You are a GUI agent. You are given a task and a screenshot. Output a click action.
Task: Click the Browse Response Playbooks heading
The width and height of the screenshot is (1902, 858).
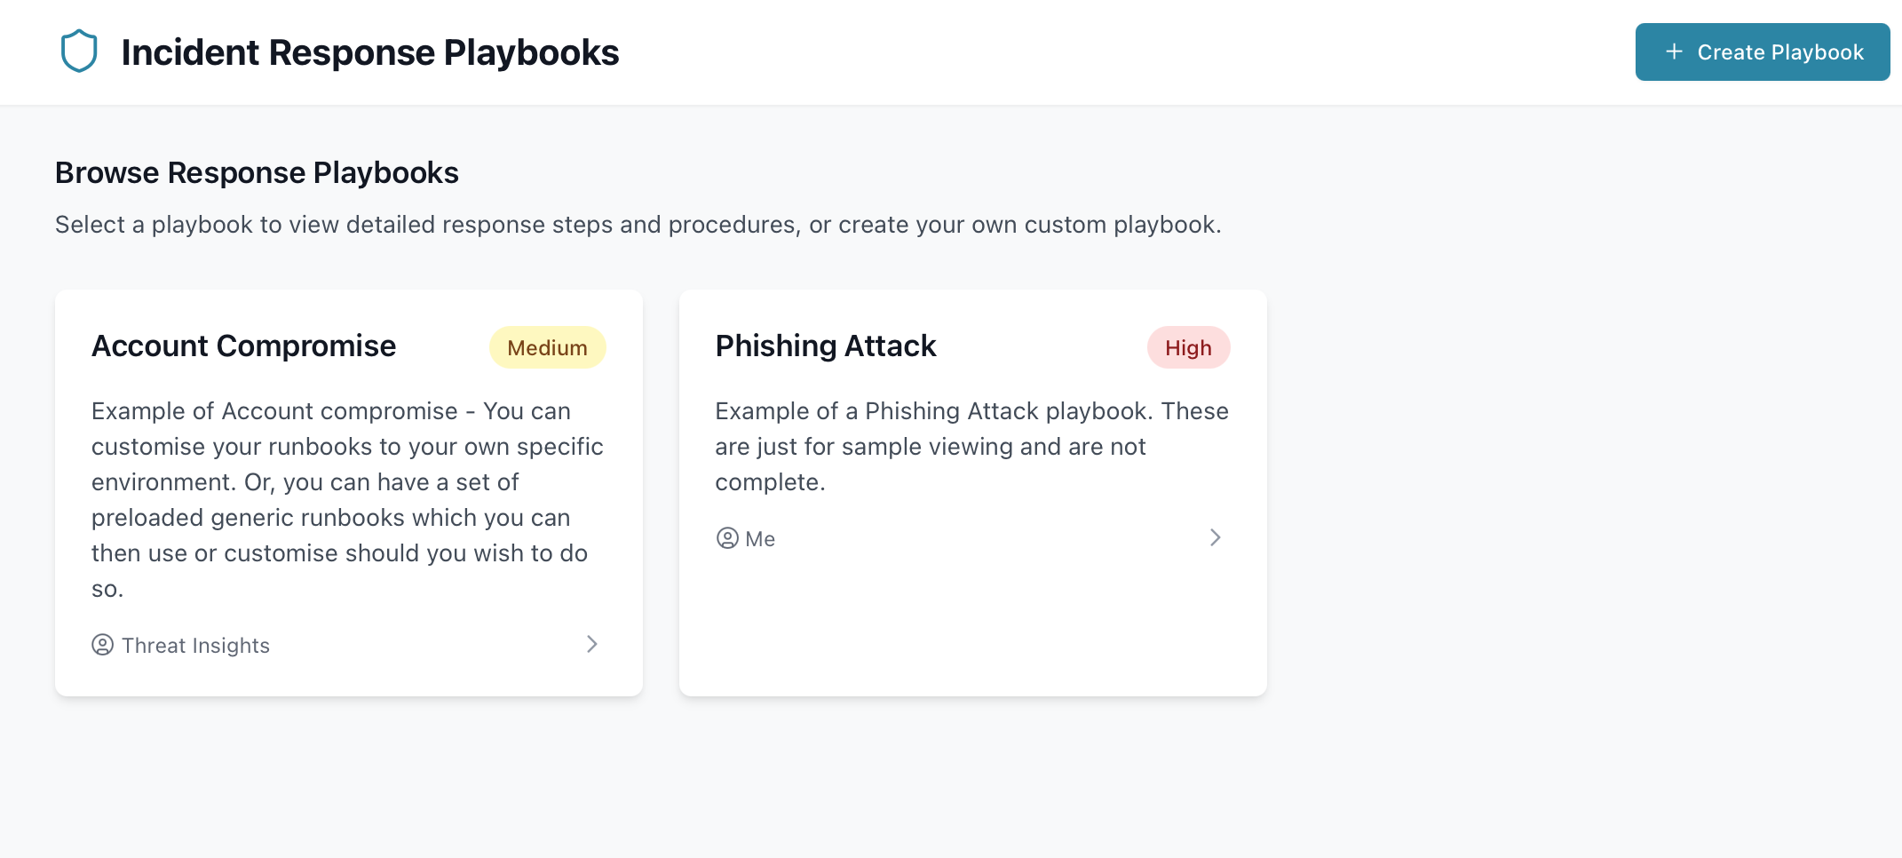(257, 173)
